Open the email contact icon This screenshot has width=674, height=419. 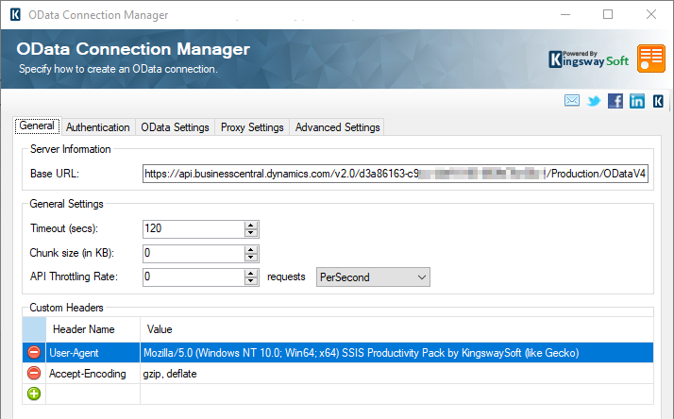(572, 101)
